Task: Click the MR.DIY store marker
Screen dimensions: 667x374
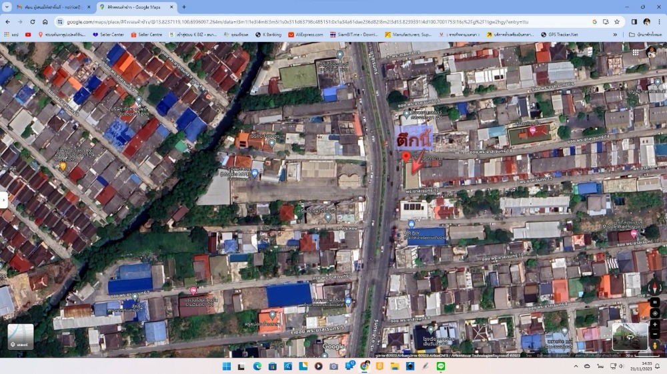Action: point(412,224)
